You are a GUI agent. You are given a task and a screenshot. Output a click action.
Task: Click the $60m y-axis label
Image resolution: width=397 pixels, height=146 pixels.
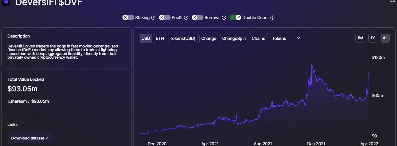tap(377, 96)
